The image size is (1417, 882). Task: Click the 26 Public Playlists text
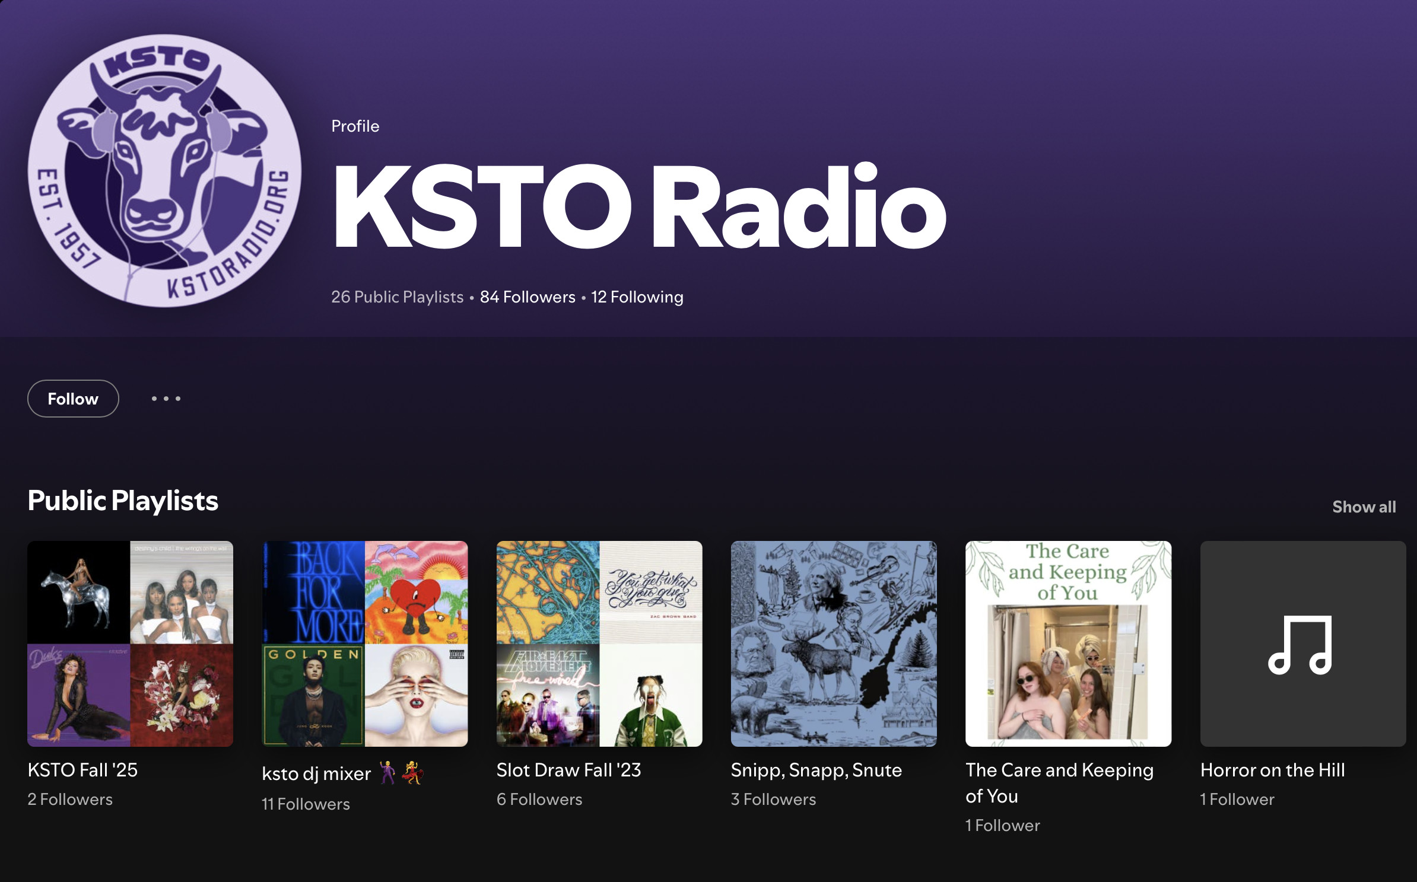click(397, 297)
